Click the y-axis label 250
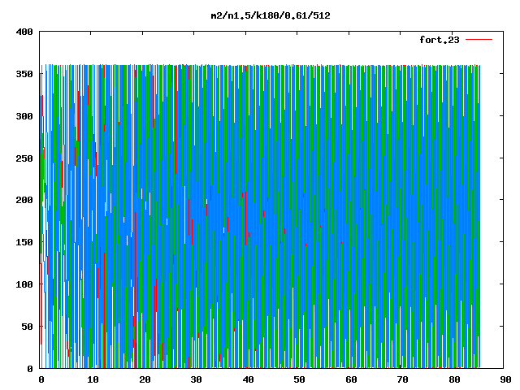This screenshot has width=520, height=390. tap(24, 158)
